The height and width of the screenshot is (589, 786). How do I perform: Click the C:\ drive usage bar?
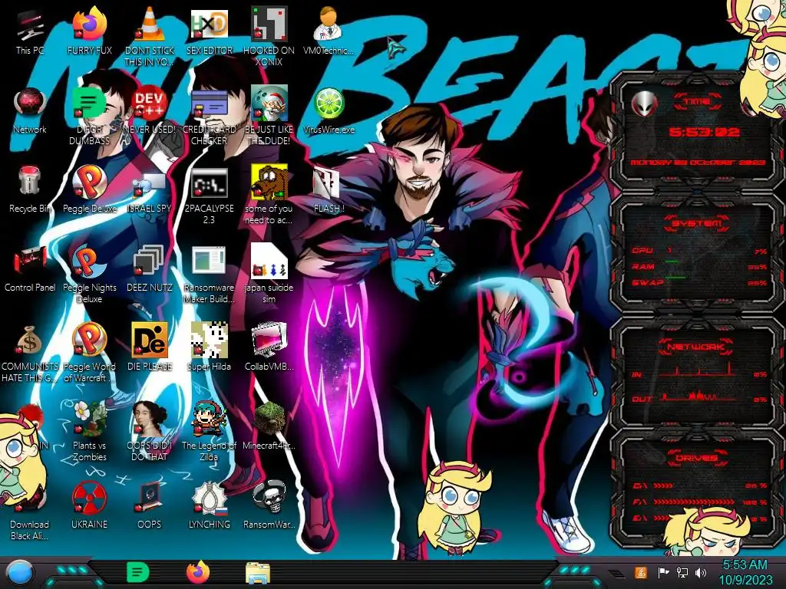pyautogui.click(x=663, y=485)
